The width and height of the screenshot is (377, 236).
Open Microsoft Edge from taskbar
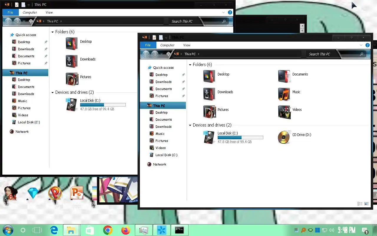(54, 230)
